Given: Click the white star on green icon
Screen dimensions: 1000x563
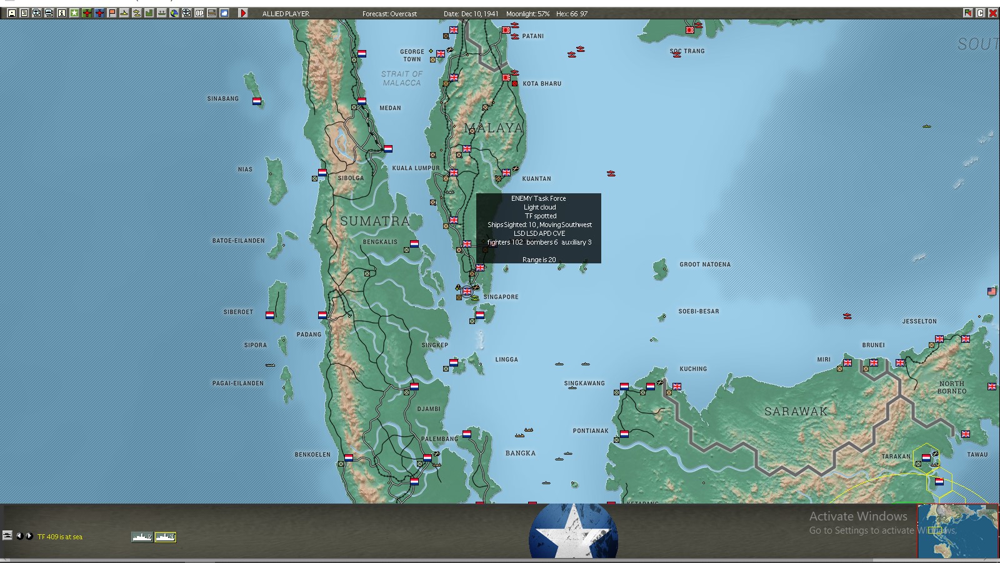Looking at the screenshot, I should (74, 13).
